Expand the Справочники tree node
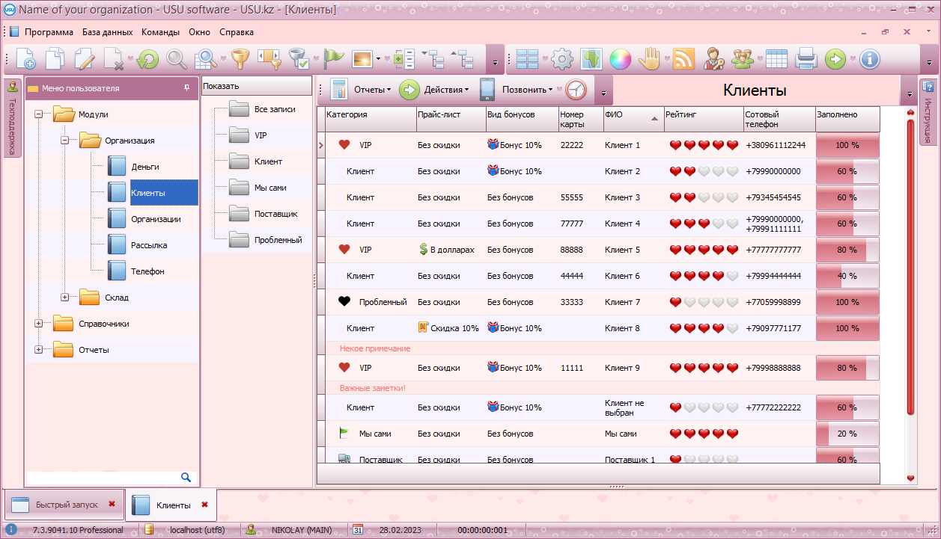The width and height of the screenshot is (941, 539). click(x=39, y=324)
